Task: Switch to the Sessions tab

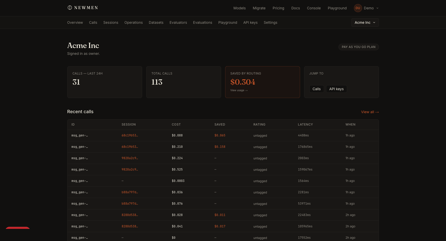Action: pyautogui.click(x=111, y=22)
